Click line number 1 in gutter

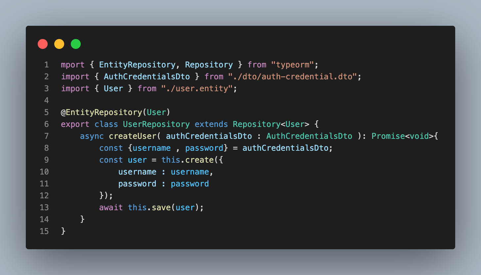coord(46,65)
